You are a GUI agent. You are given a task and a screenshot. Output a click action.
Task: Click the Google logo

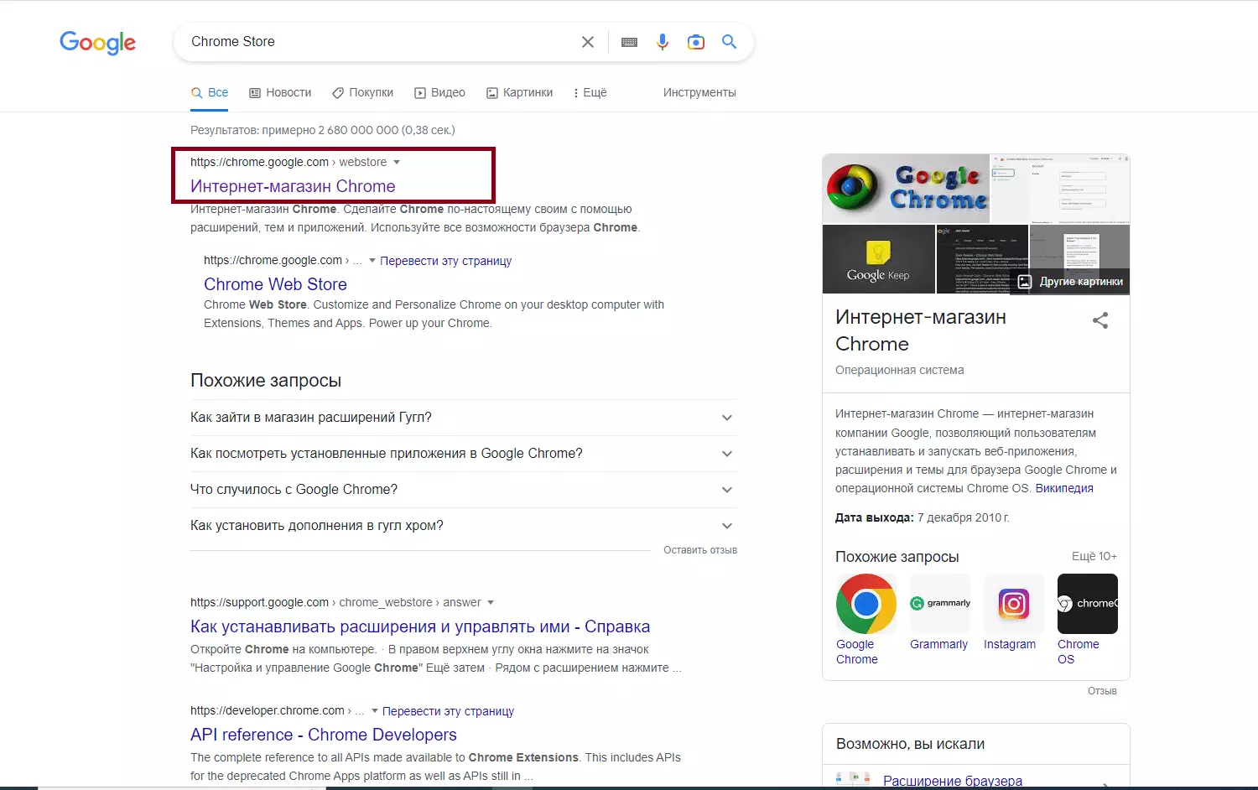(x=97, y=42)
